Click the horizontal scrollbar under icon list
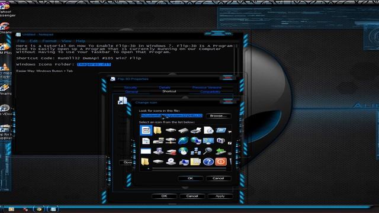Image resolution: width=379 pixels, height=213 pixels. 185,169
